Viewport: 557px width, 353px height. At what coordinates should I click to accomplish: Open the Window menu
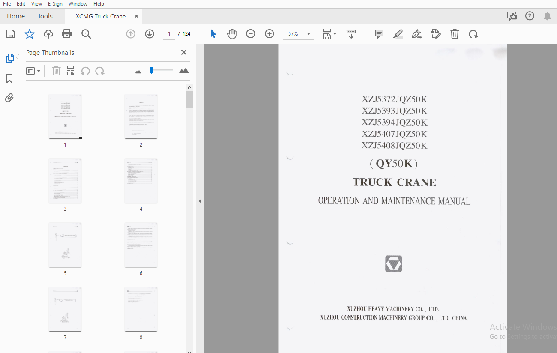coord(78,4)
